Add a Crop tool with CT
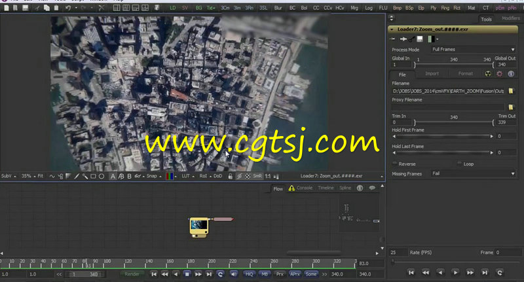The image size is (524, 282). [485, 8]
